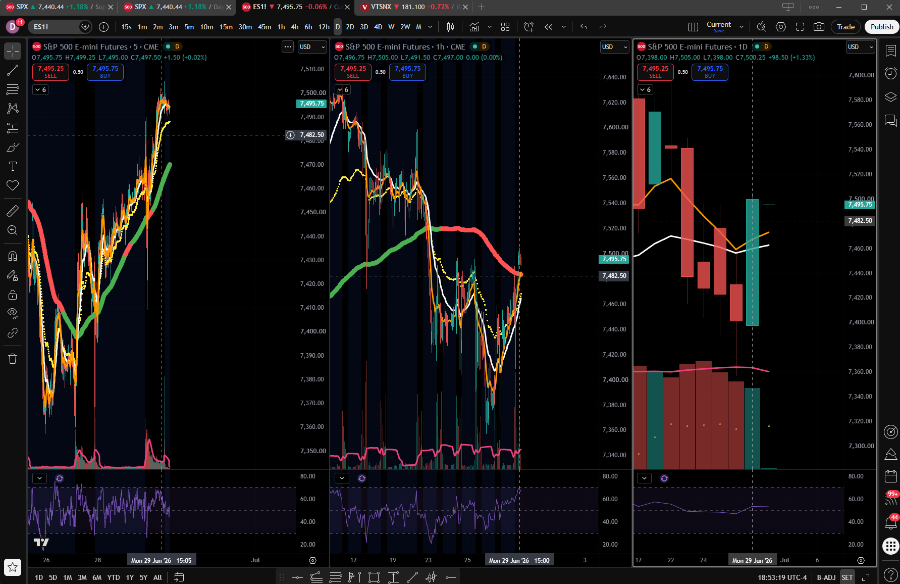
Task: Open the go to date calendar icon
Action: click(x=179, y=577)
